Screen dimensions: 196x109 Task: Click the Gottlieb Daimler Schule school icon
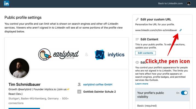79,92
